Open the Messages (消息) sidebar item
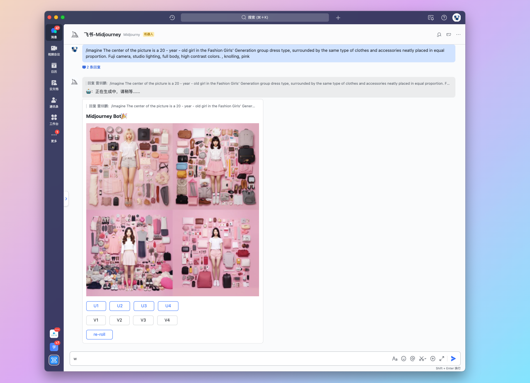530x383 pixels. tap(54, 33)
